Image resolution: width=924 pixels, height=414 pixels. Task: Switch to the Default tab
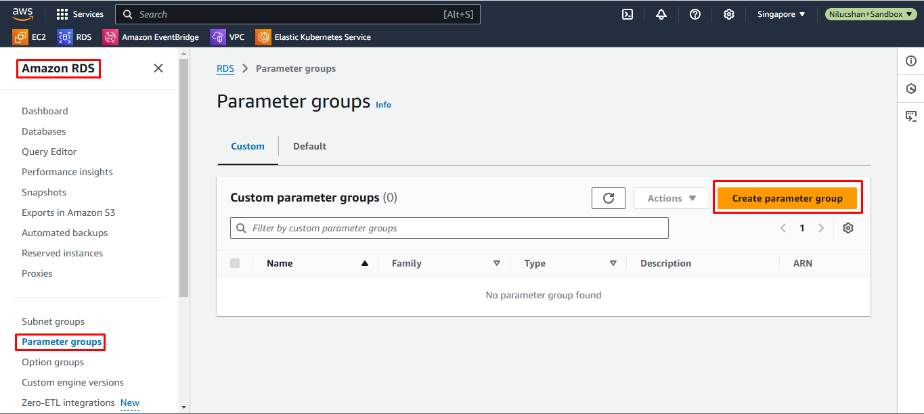click(x=309, y=146)
